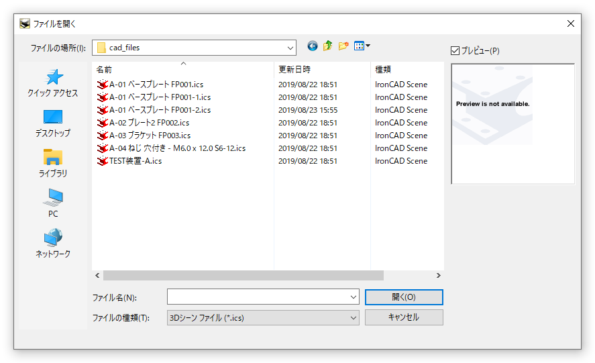Click the date in A-02 プレート2 FP002.ics row
The image size is (595, 363).
pos(308,123)
